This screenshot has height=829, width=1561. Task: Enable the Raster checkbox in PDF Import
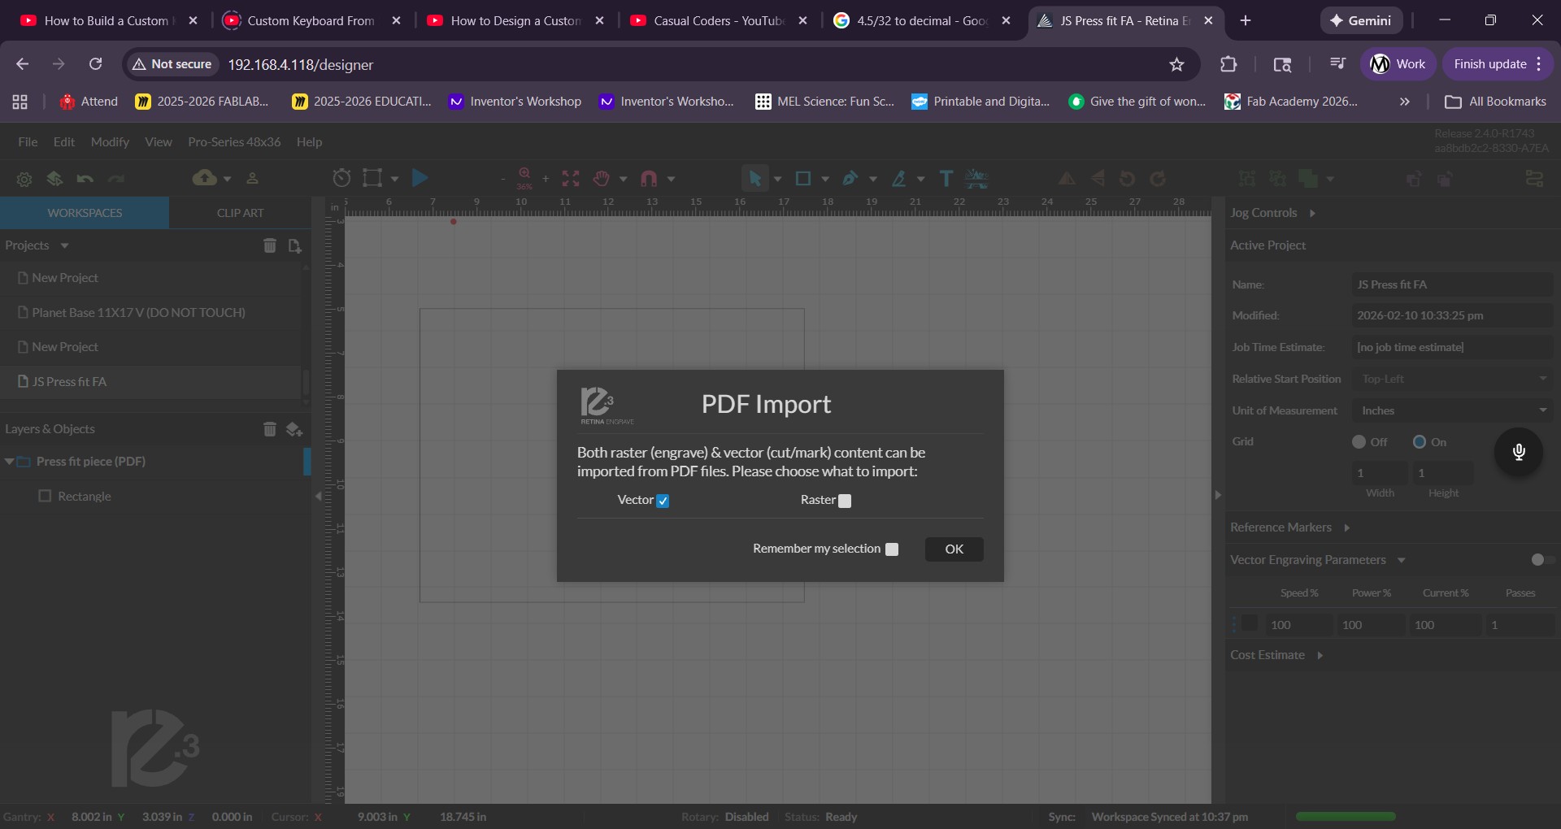tap(845, 501)
